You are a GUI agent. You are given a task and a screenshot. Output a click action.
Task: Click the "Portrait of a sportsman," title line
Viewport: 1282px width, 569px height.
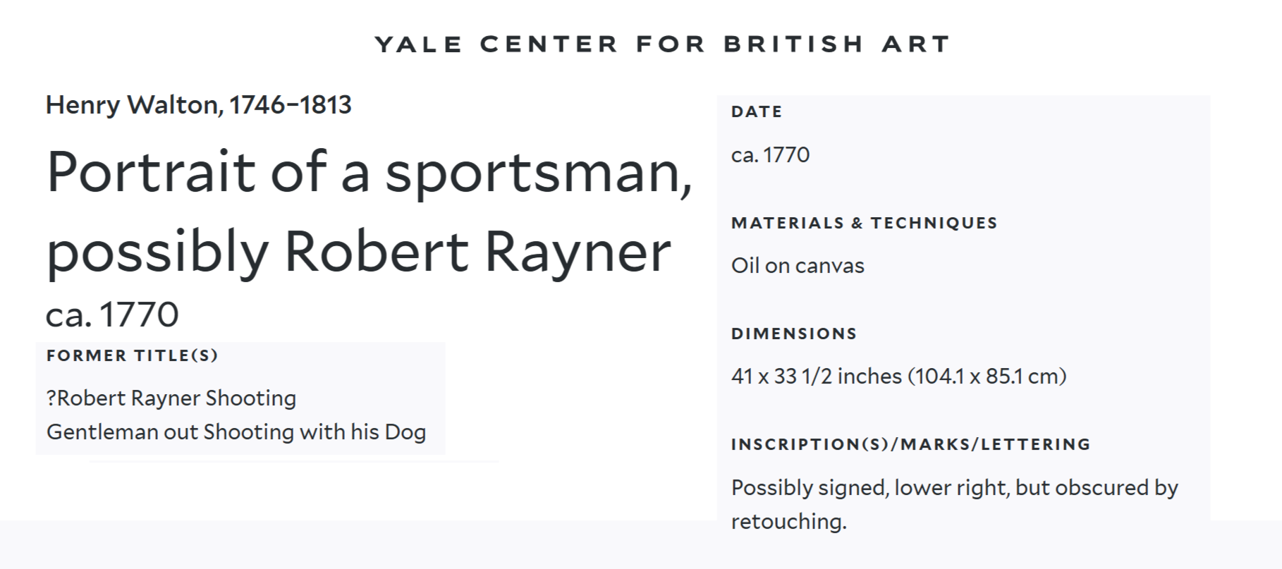point(369,172)
